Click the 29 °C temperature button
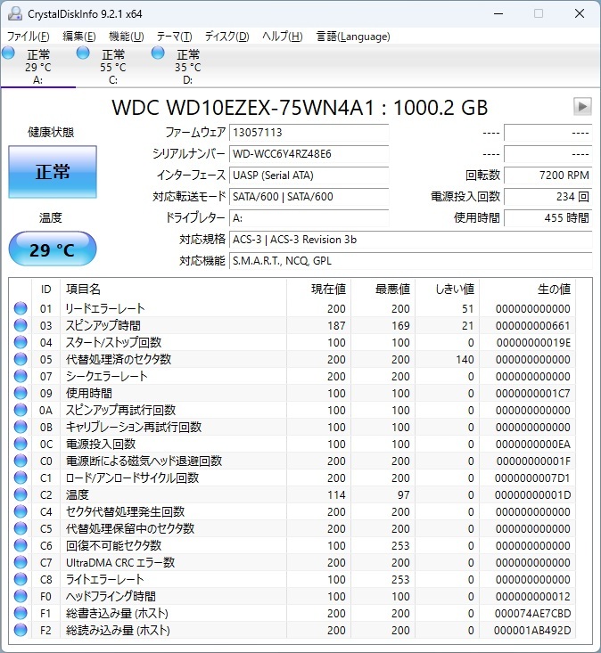Image resolution: width=601 pixels, height=653 pixels. coord(53,249)
